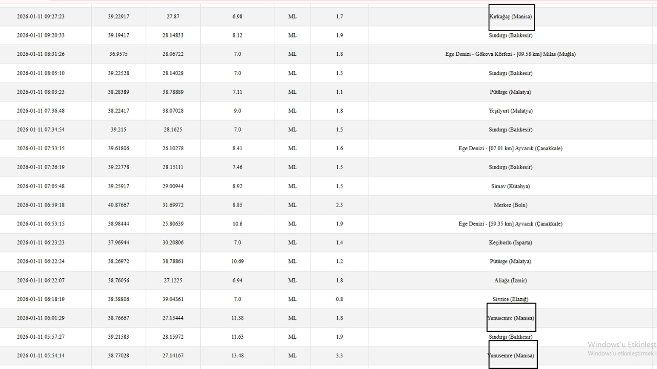657x369 pixels.
Task: Select the latitude 40.87667 cell
Action: point(119,205)
